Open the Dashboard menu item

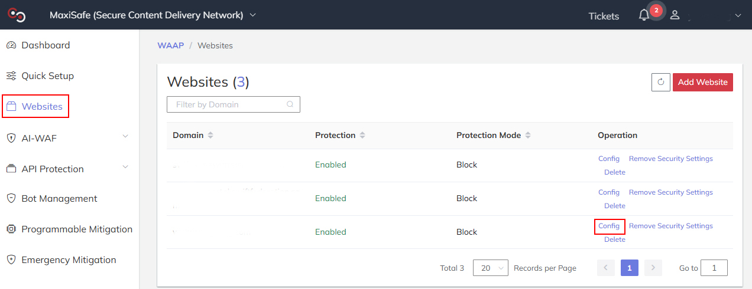pyautogui.click(x=46, y=45)
